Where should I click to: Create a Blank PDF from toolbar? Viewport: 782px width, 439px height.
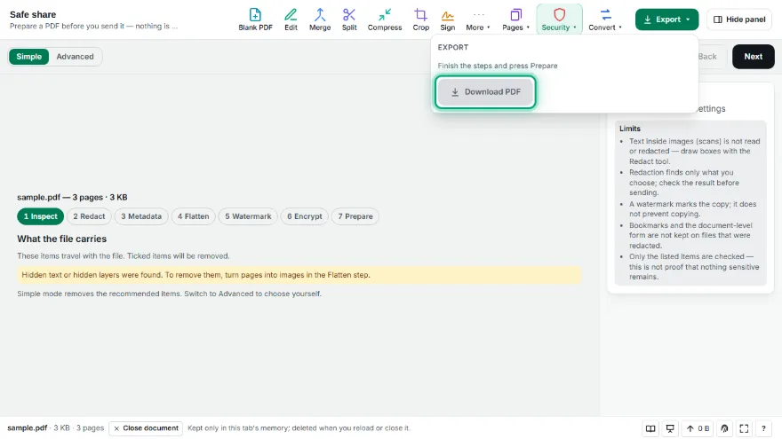(x=255, y=20)
